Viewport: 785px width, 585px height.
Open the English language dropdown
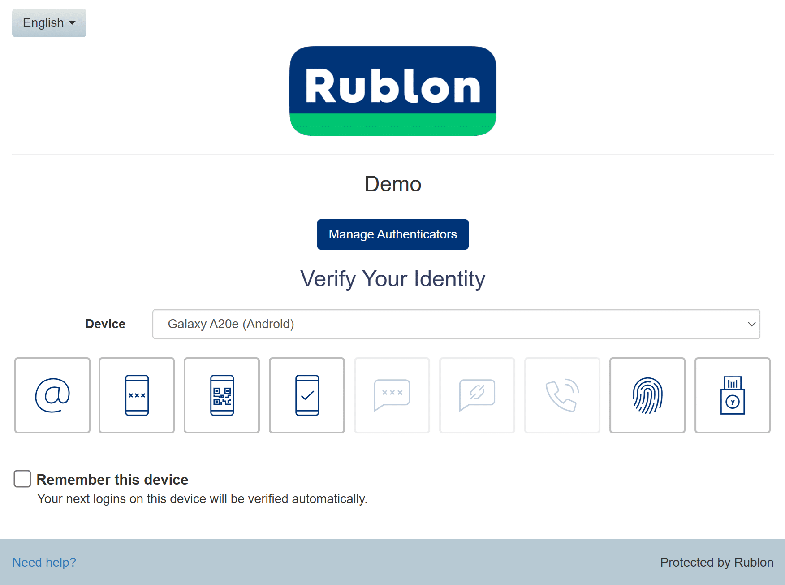(49, 23)
